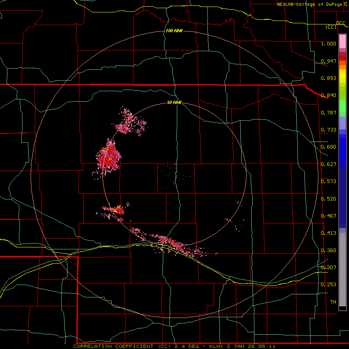Click the 0.947 color scale value
The image size is (349, 349).
coord(328,61)
